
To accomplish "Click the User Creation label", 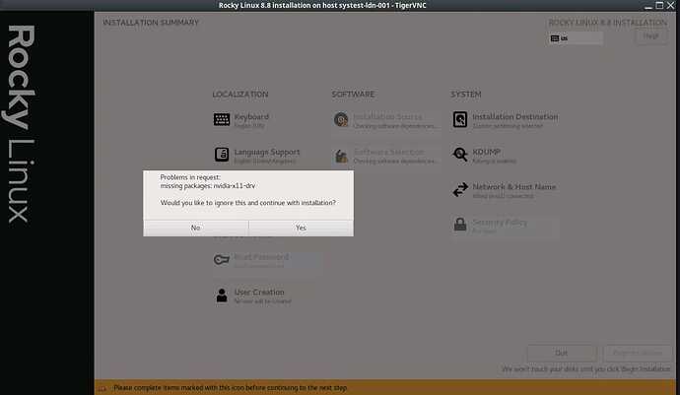I will [259, 293].
